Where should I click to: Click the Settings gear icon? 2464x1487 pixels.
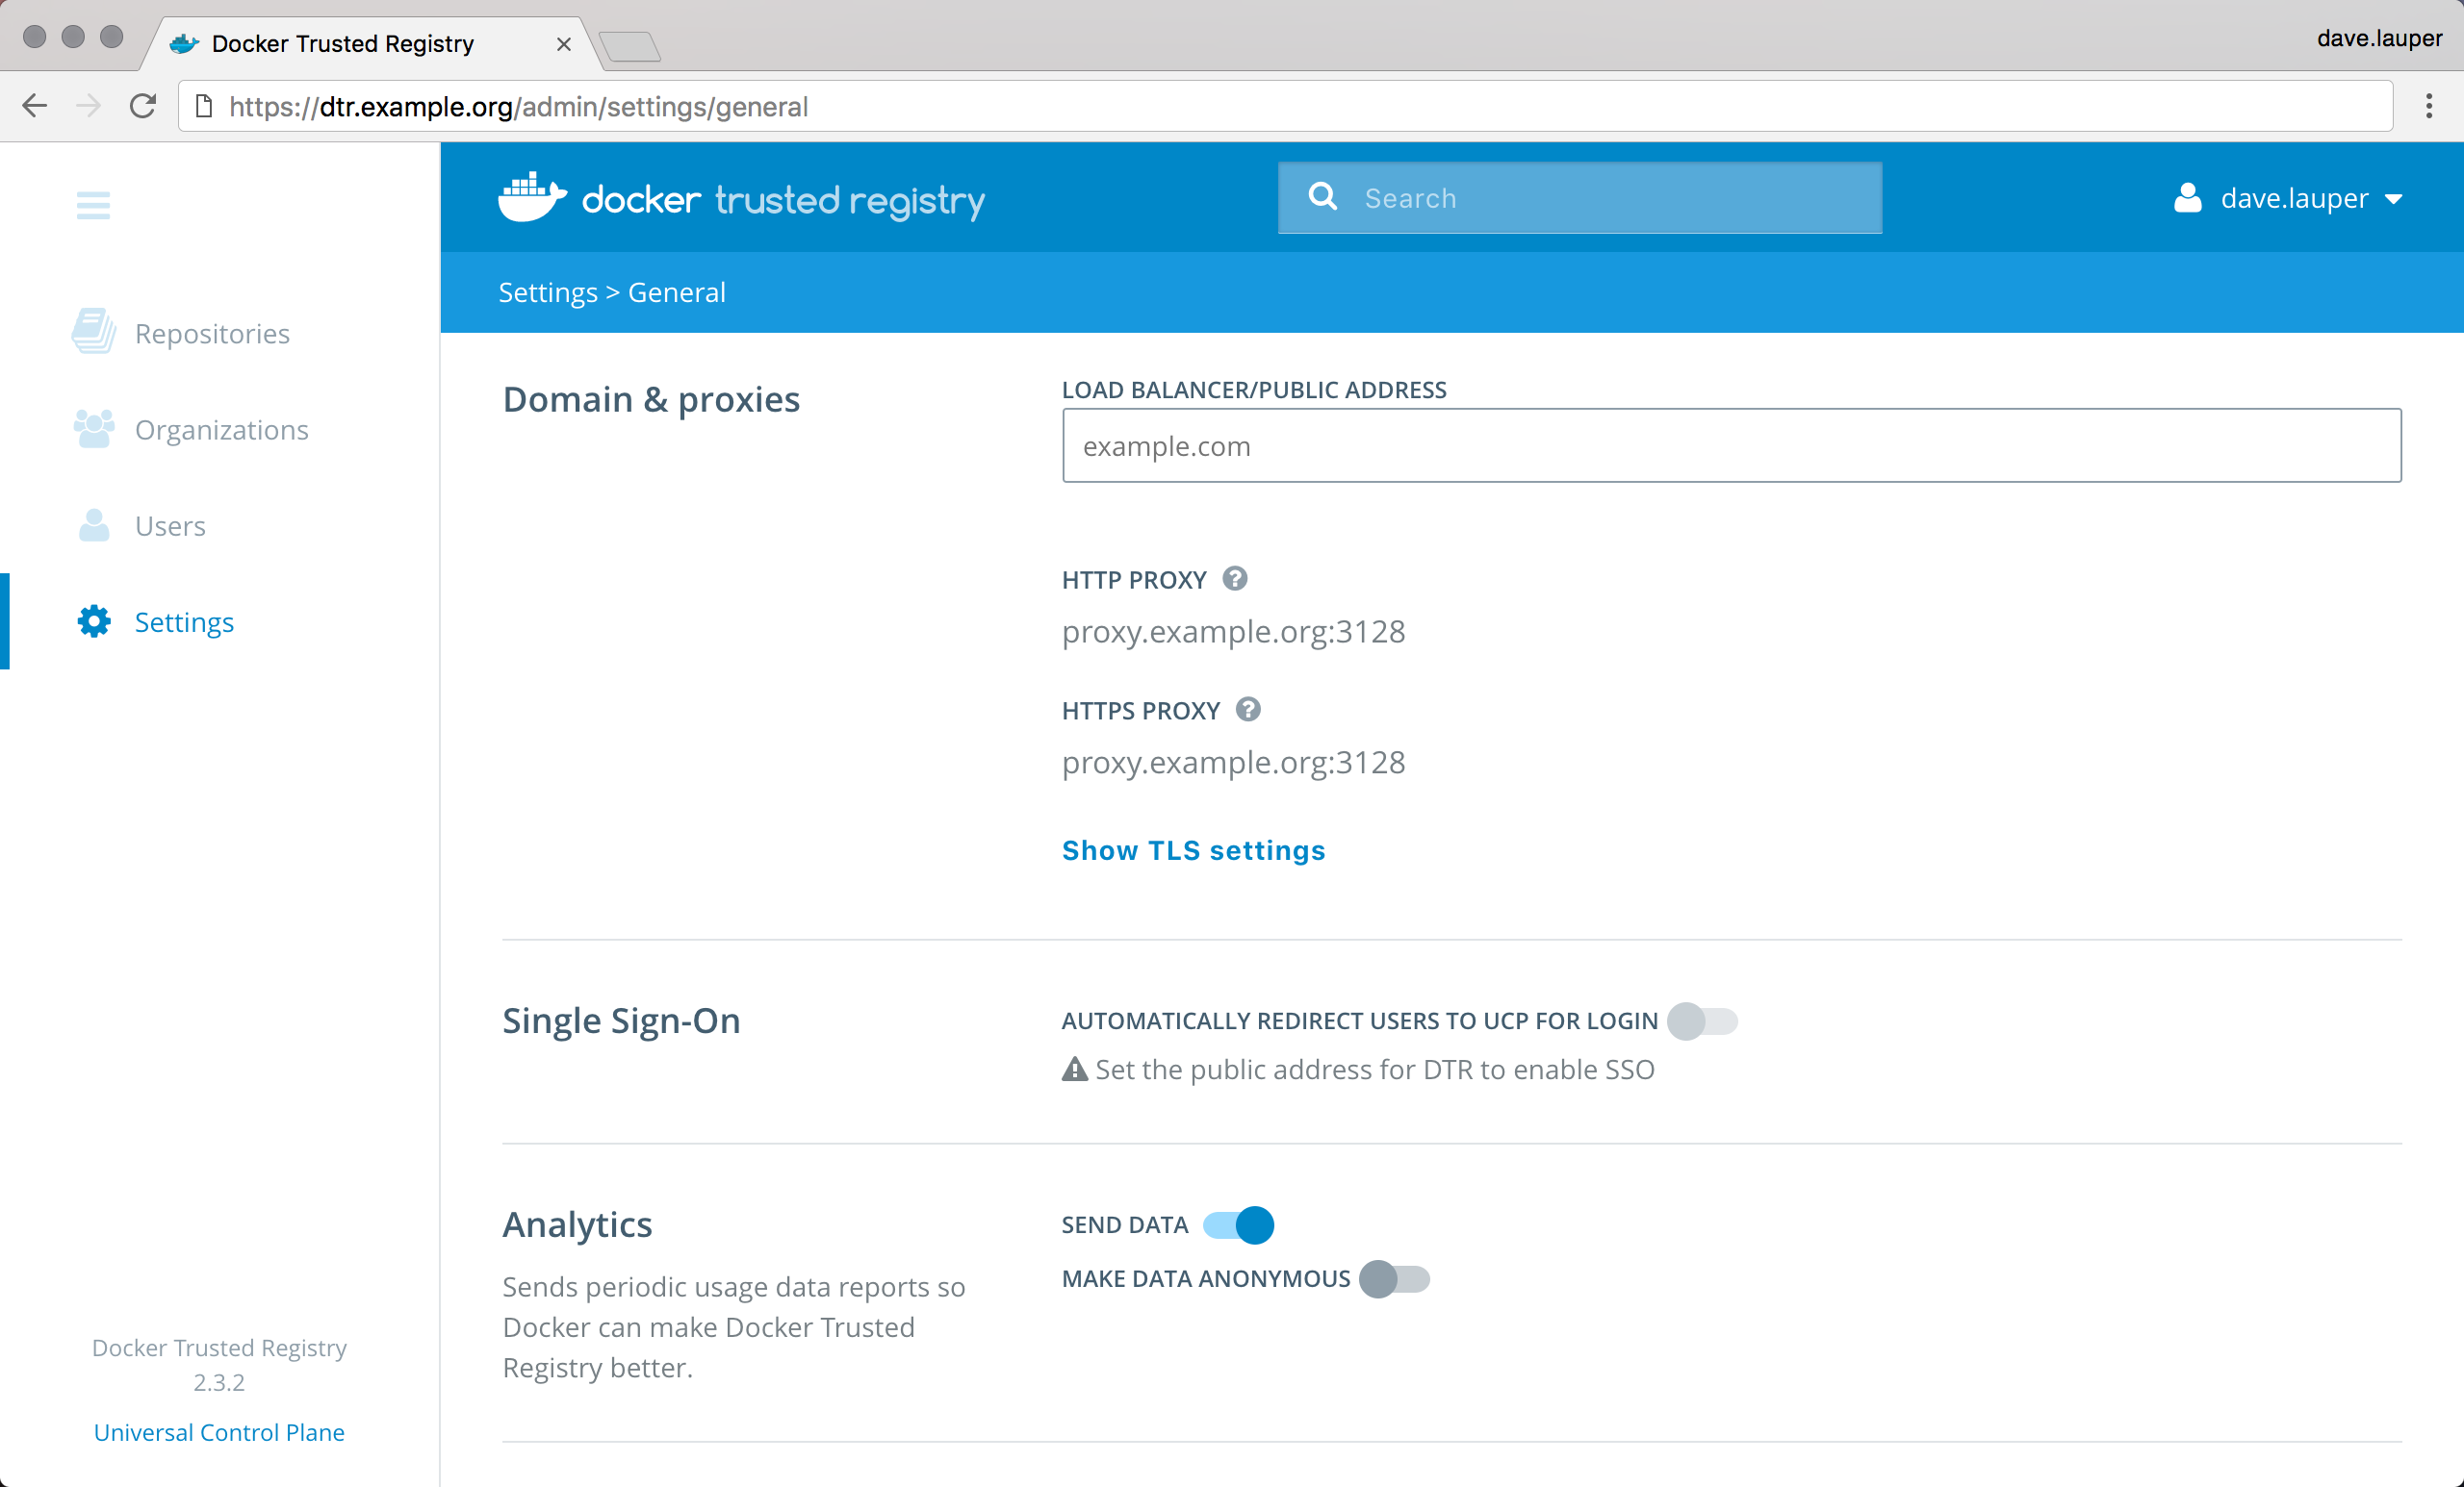94,621
